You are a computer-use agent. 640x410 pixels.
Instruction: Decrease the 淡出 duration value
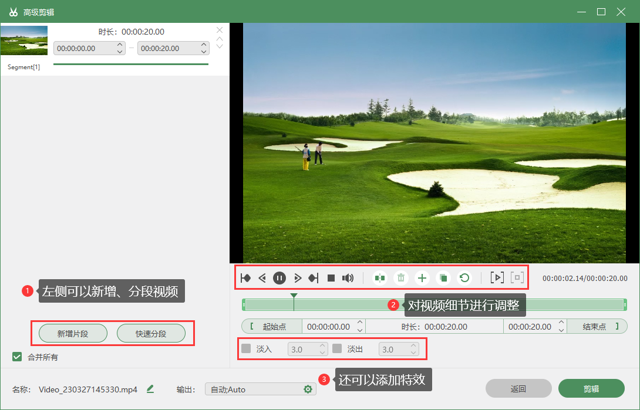click(x=413, y=353)
